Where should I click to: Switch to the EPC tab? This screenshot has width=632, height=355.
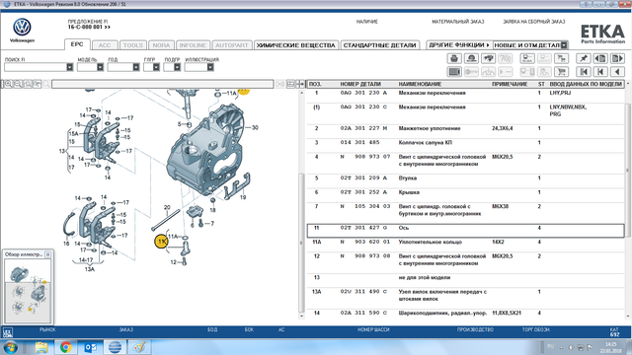(77, 44)
